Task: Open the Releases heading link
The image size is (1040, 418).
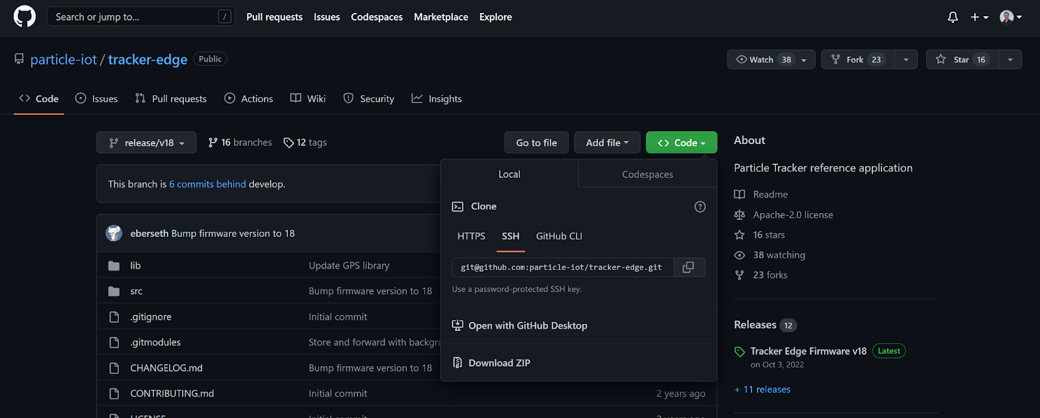Action: tap(765, 325)
